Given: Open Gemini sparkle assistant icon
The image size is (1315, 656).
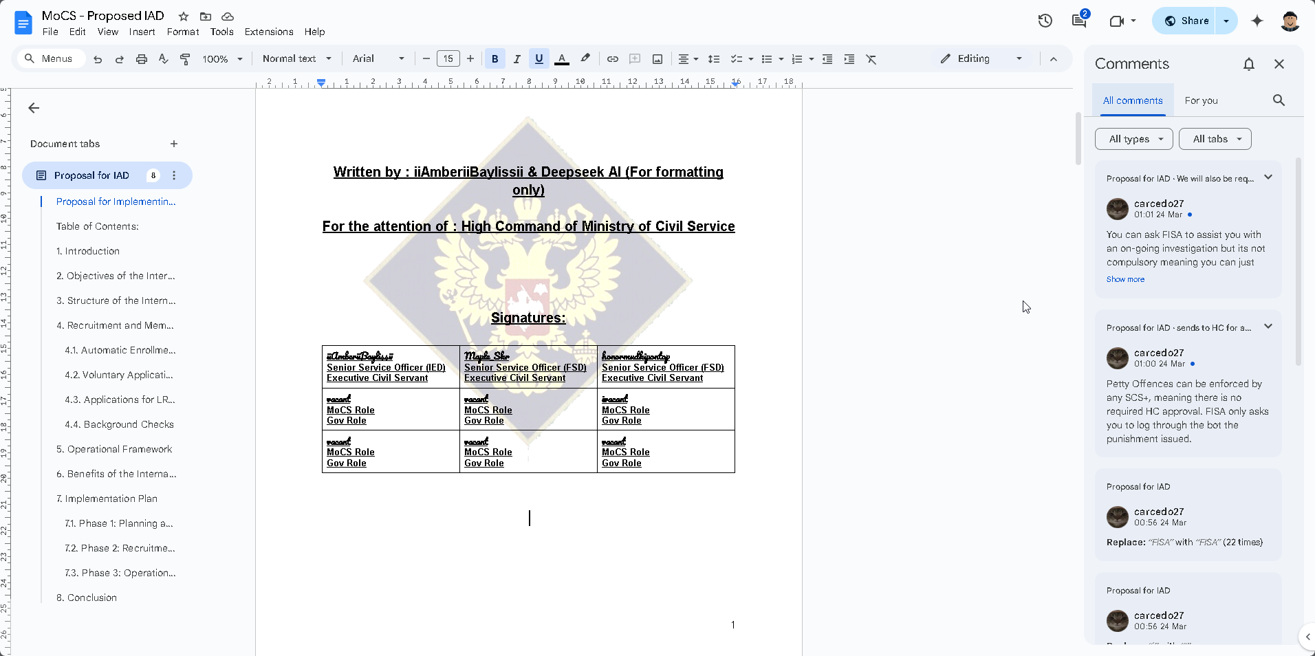Looking at the screenshot, I should (x=1257, y=21).
